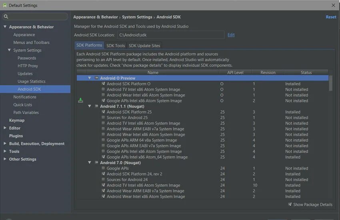This screenshot has width=340, height=220.
Task: Uncheck Android SDK Platform O
Action: coord(104,84)
